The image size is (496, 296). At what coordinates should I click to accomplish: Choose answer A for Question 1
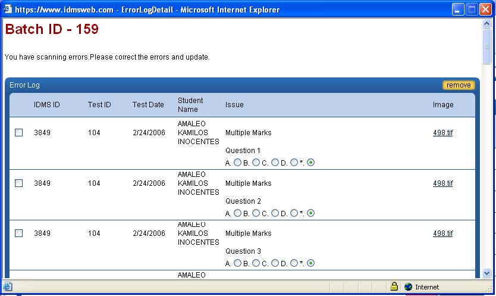pyautogui.click(x=237, y=163)
